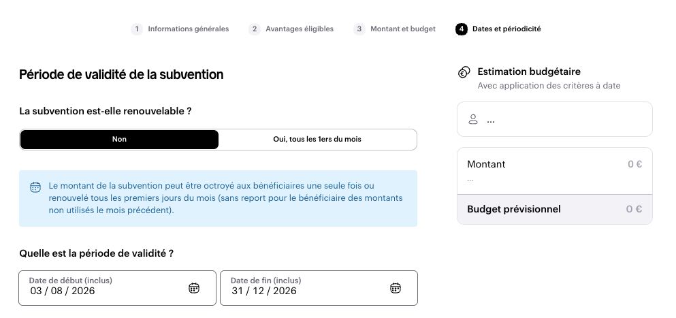Go to Avantages éligibles step
Viewport: 676px width, 318px height.
pyautogui.click(x=300, y=29)
